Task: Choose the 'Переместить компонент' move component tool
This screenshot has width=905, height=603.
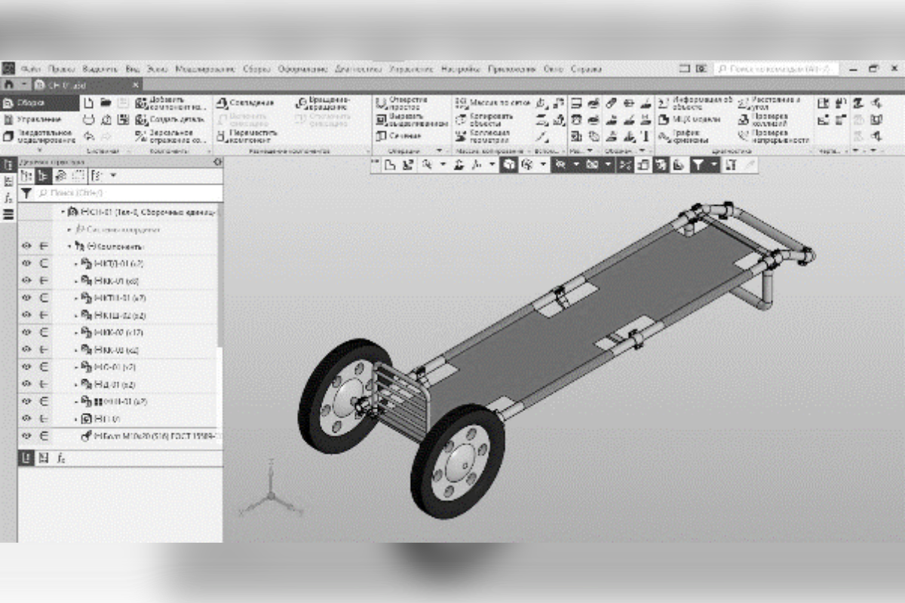Action: [222, 136]
